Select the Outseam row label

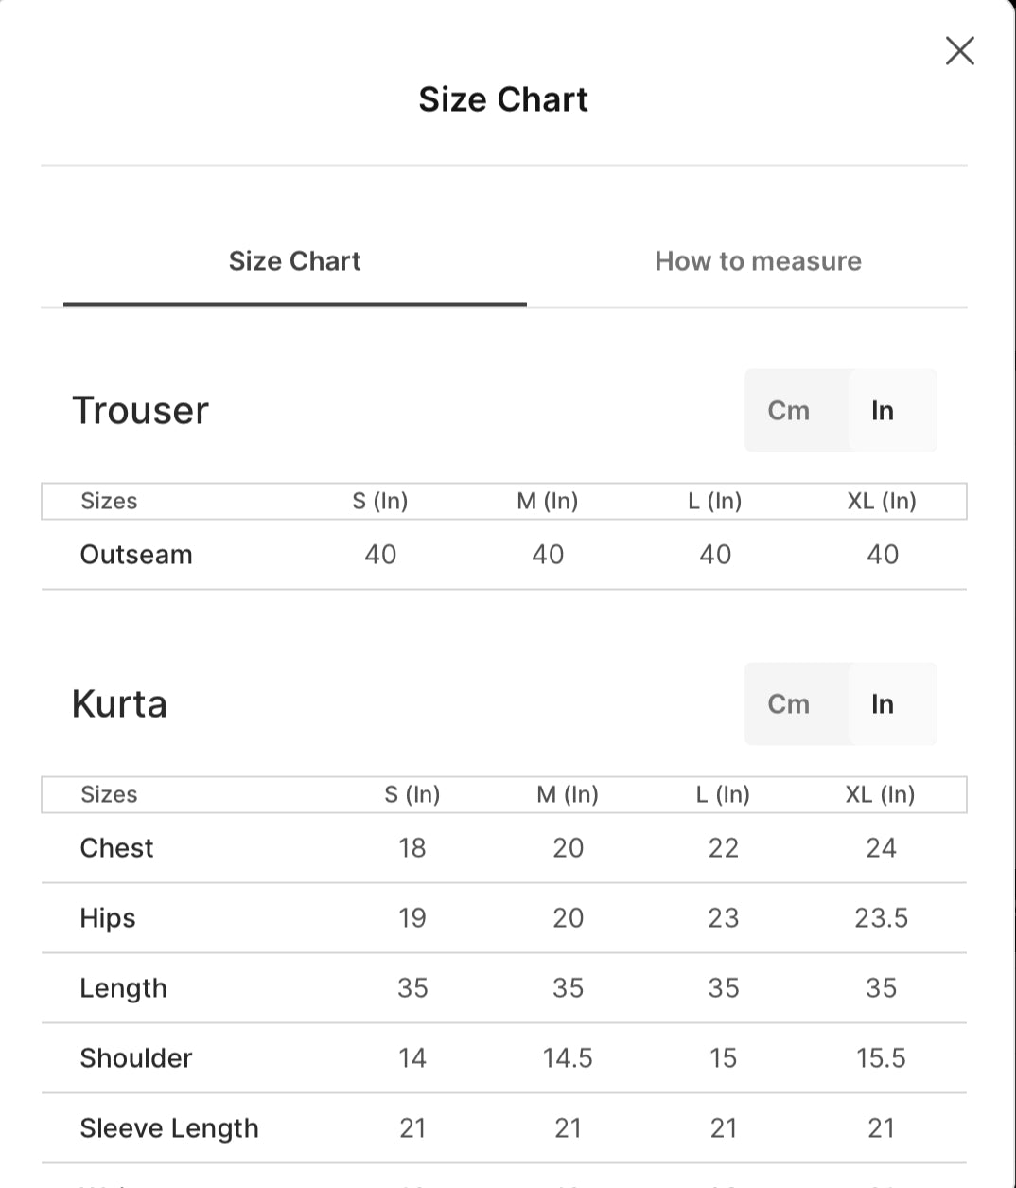(x=136, y=555)
